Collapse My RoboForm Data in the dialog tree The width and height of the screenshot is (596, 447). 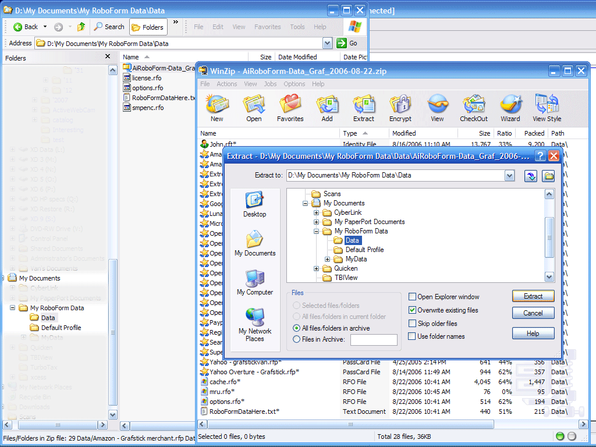[x=316, y=231]
